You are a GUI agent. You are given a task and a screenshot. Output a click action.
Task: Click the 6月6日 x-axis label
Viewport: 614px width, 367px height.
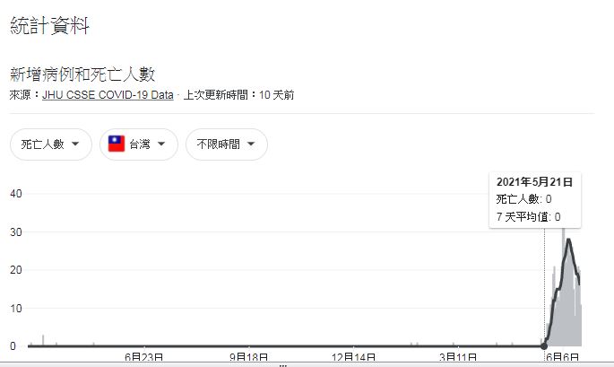click(x=562, y=357)
